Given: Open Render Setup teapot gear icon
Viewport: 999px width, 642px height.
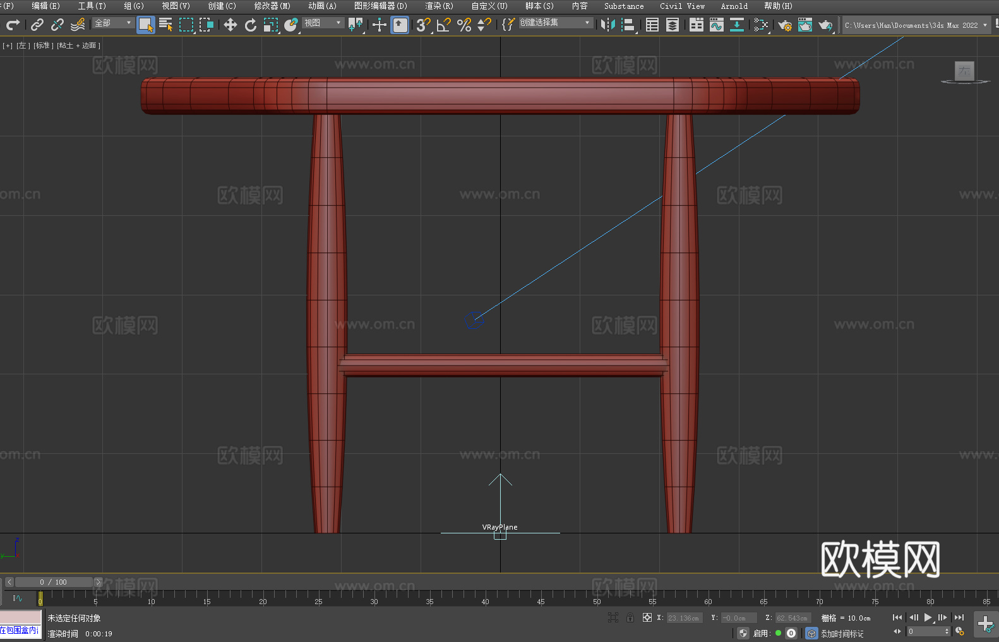Looking at the screenshot, I should click(x=785, y=25).
